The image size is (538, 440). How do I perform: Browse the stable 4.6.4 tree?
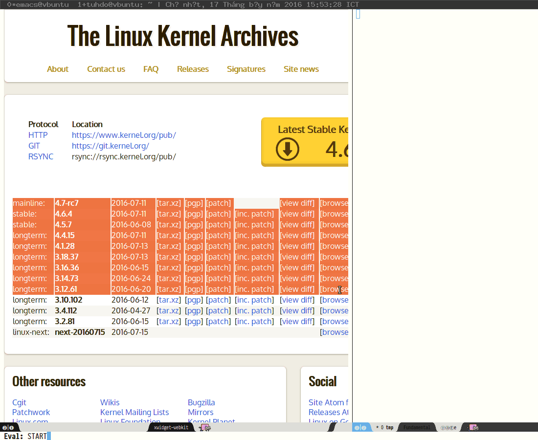[x=334, y=214]
